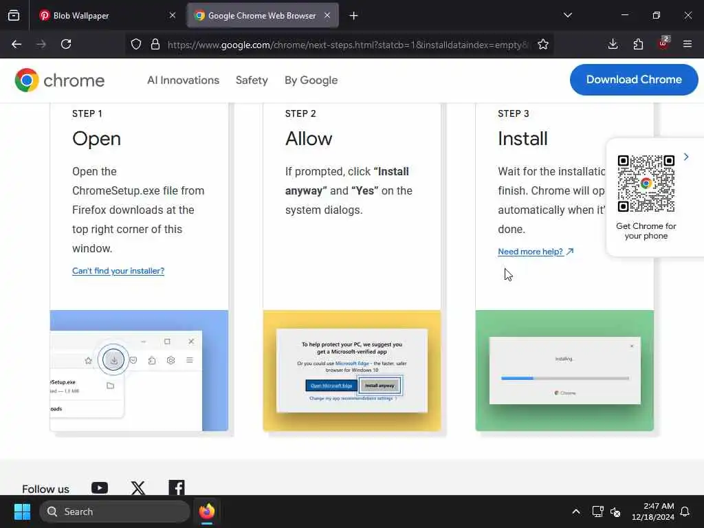This screenshot has width=704, height=528.
Task: Reload the current page
Action: coord(66,44)
